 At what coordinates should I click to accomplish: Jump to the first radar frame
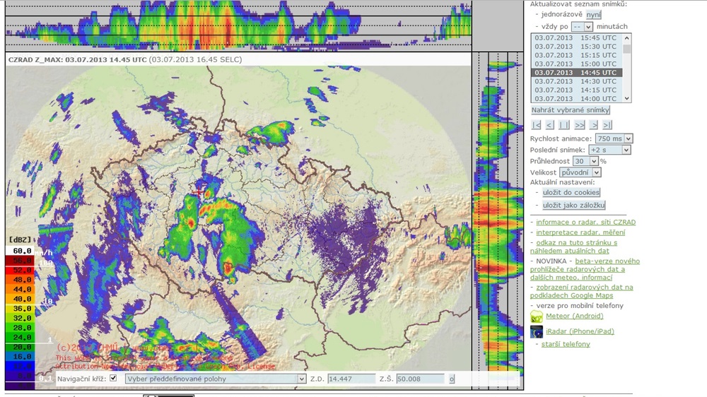(x=536, y=125)
